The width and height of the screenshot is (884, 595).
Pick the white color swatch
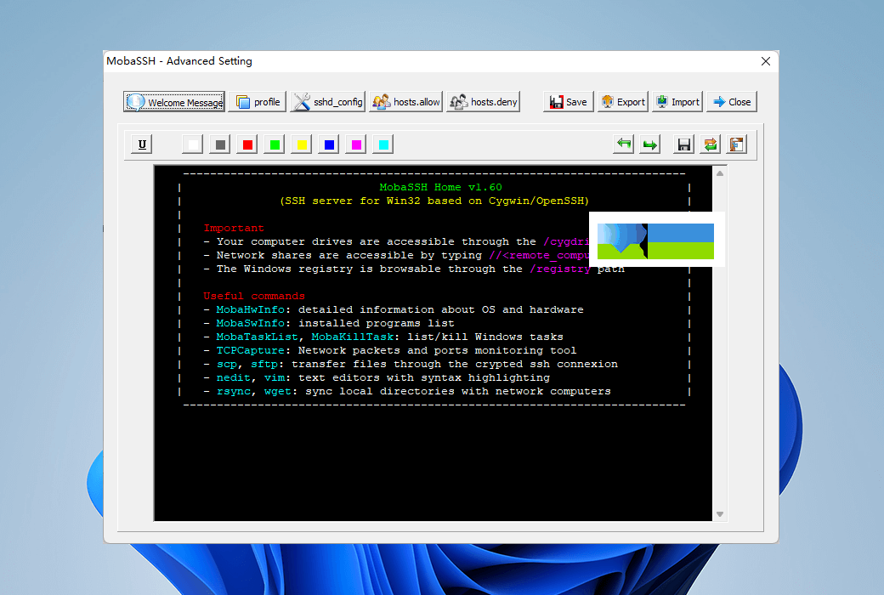(x=193, y=144)
